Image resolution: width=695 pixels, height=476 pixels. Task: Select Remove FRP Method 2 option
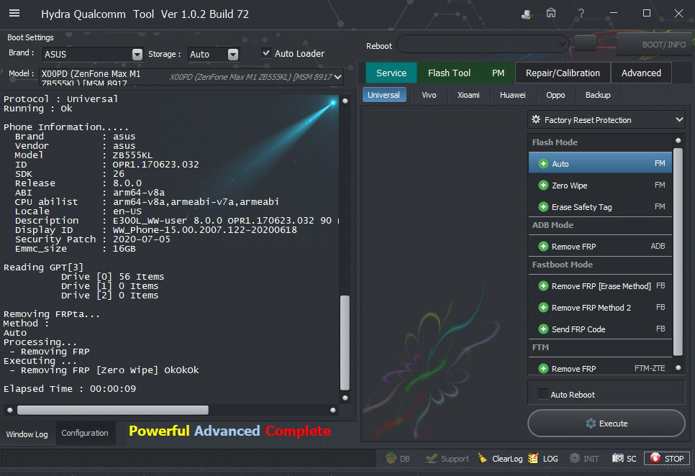pos(600,307)
